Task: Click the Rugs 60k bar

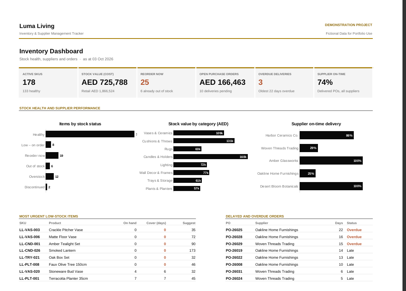Action: tap(187, 149)
